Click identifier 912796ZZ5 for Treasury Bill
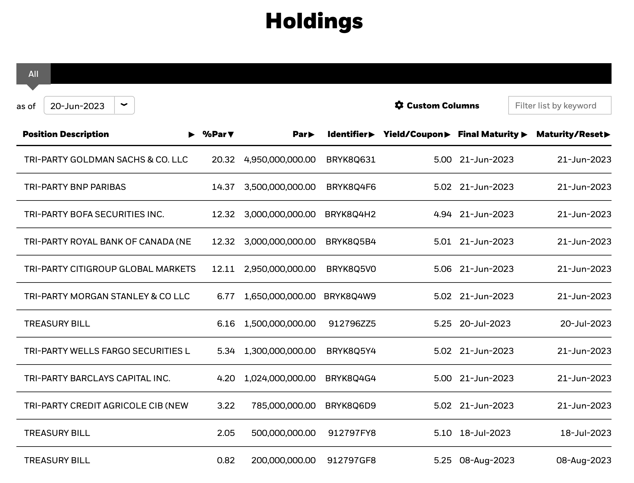 click(352, 324)
